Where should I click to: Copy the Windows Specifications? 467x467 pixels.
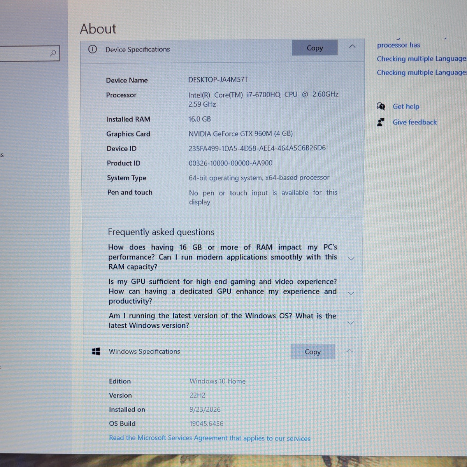click(313, 352)
